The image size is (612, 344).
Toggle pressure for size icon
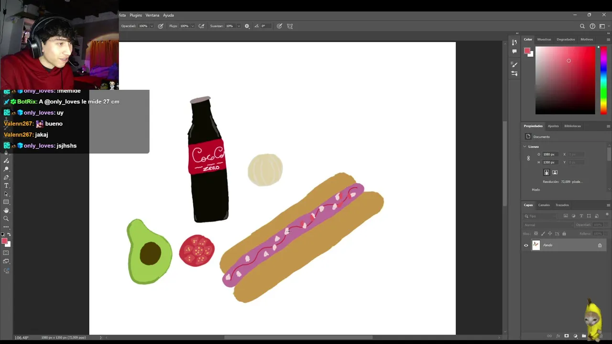click(279, 26)
